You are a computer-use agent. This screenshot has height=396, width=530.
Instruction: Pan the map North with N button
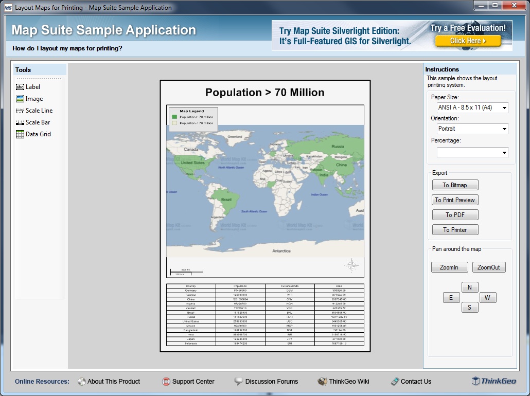coord(470,287)
